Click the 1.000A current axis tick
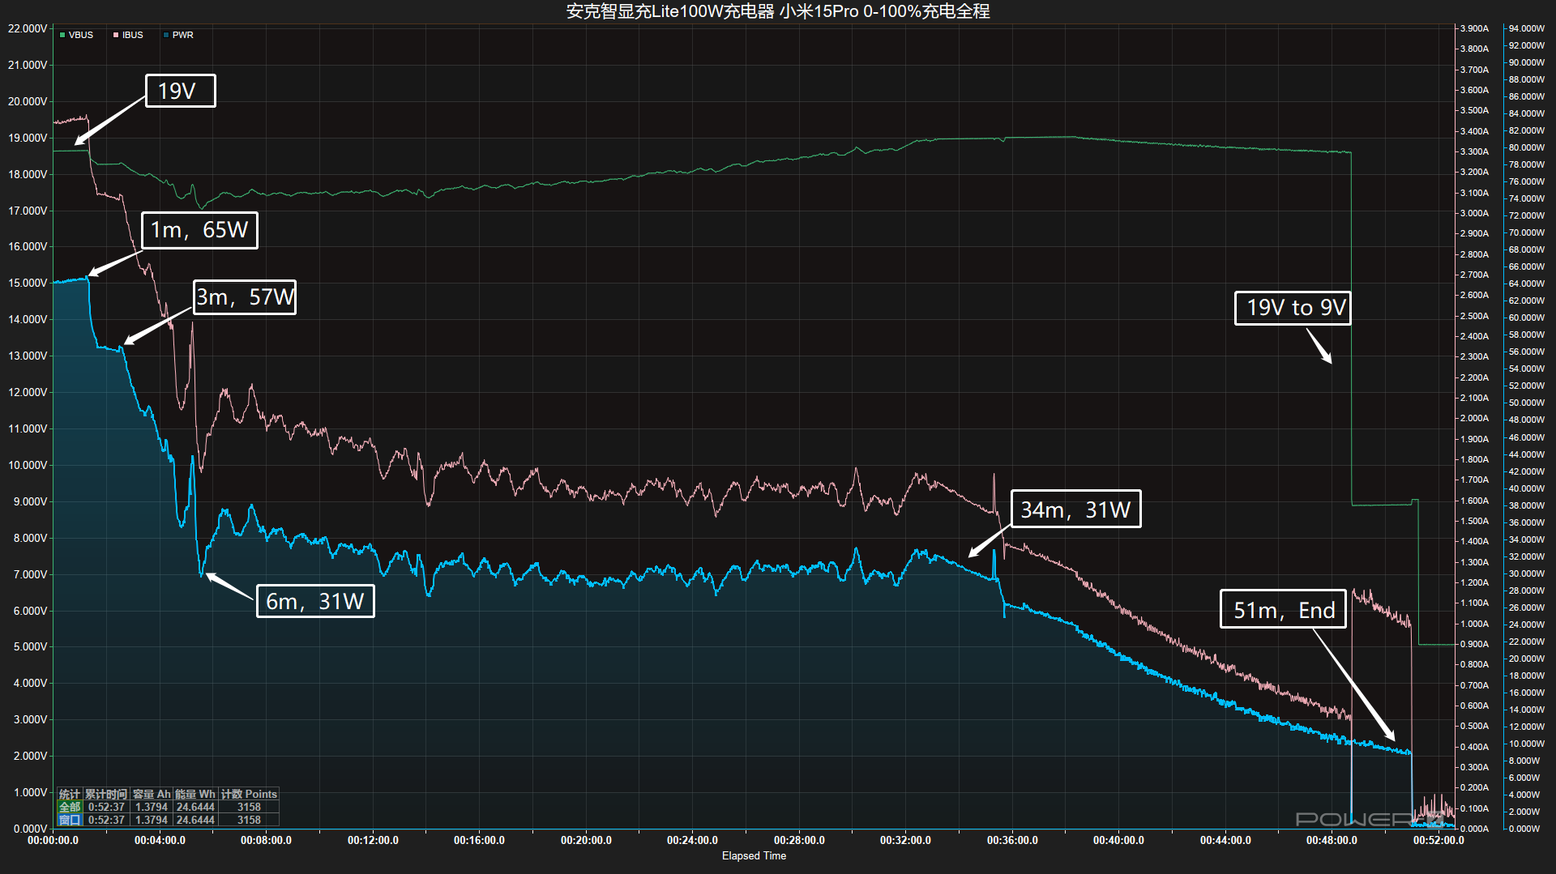Image resolution: width=1556 pixels, height=874 pixels. pos(1474,624)
